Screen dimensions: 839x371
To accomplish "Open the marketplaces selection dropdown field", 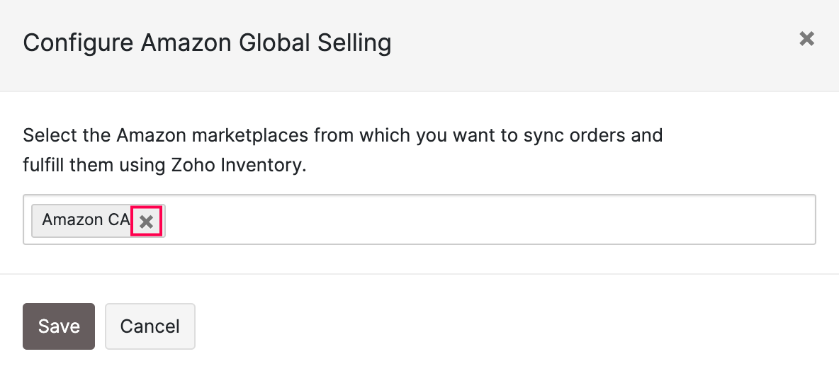I will point(489,220).
